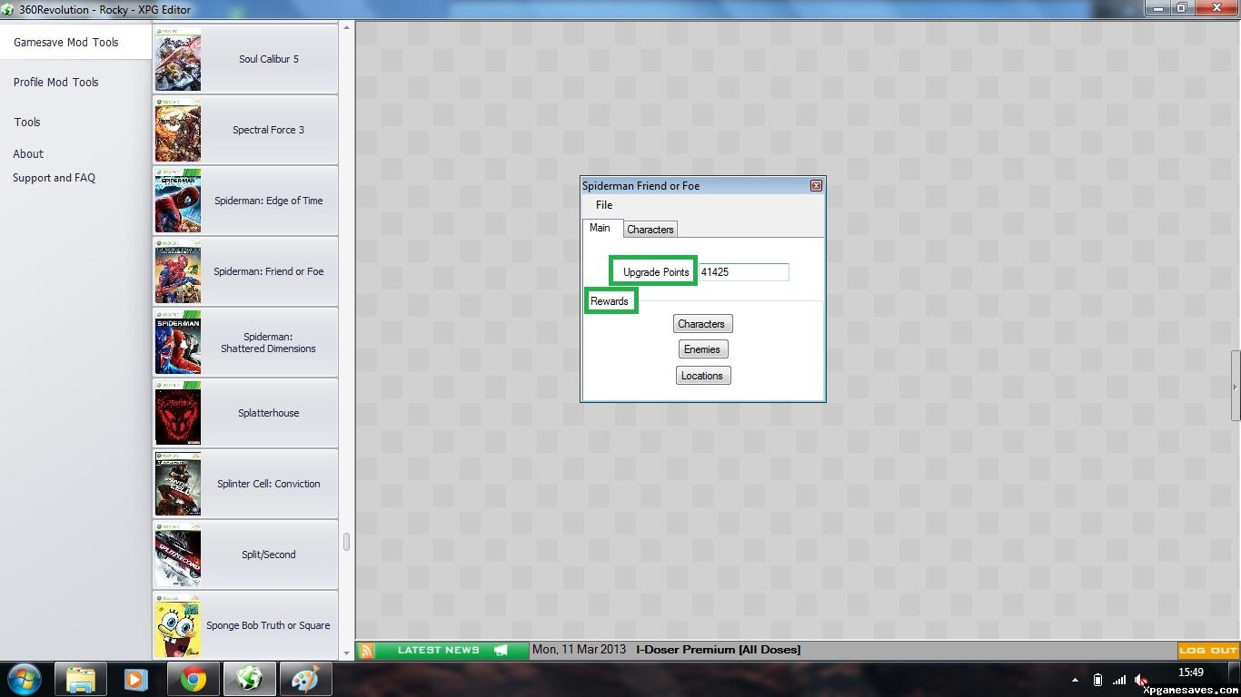Choose the Splinter Cell: Conviction cover
The image size is (1241, 697).
(178, 484)
